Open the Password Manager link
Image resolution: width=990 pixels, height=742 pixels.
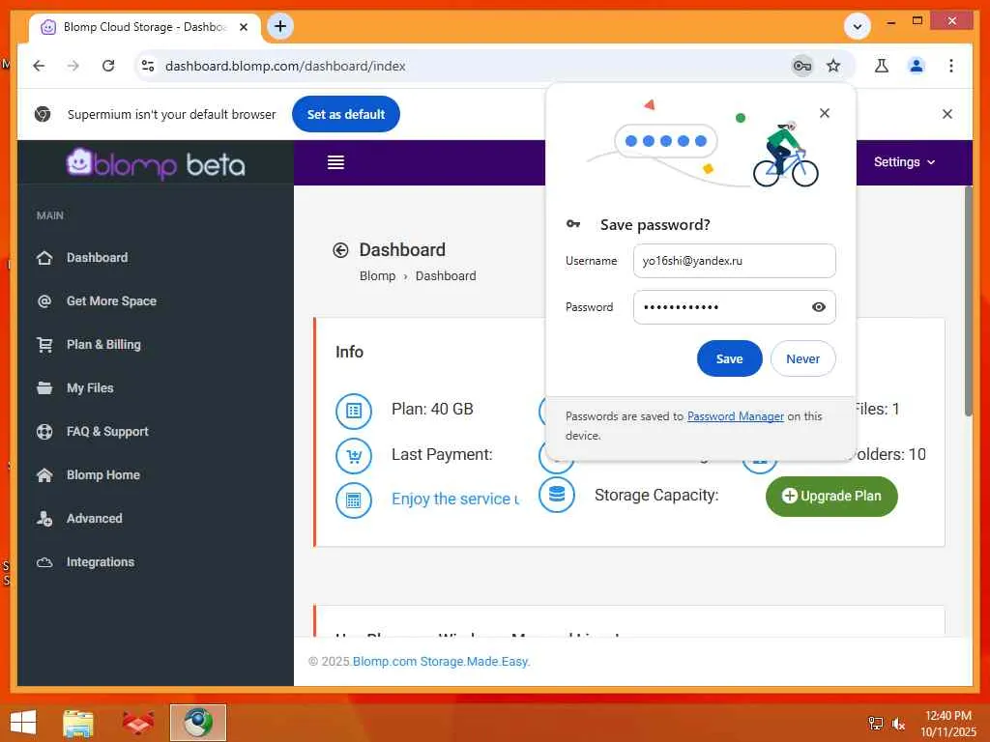pos(735,416)
